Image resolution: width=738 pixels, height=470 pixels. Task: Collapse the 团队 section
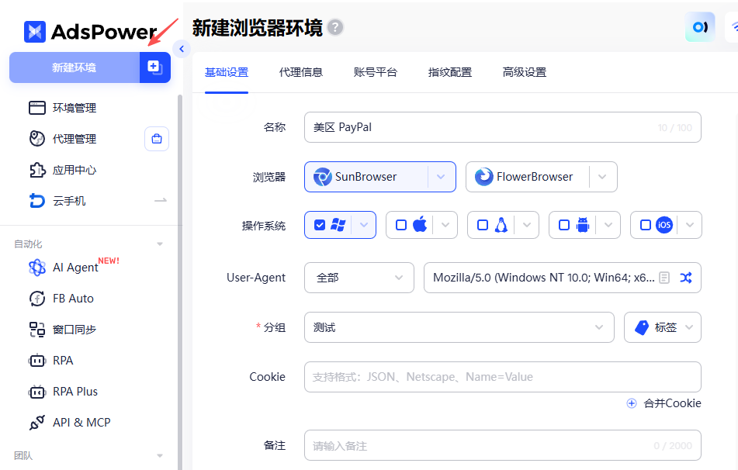click(160, 455)
